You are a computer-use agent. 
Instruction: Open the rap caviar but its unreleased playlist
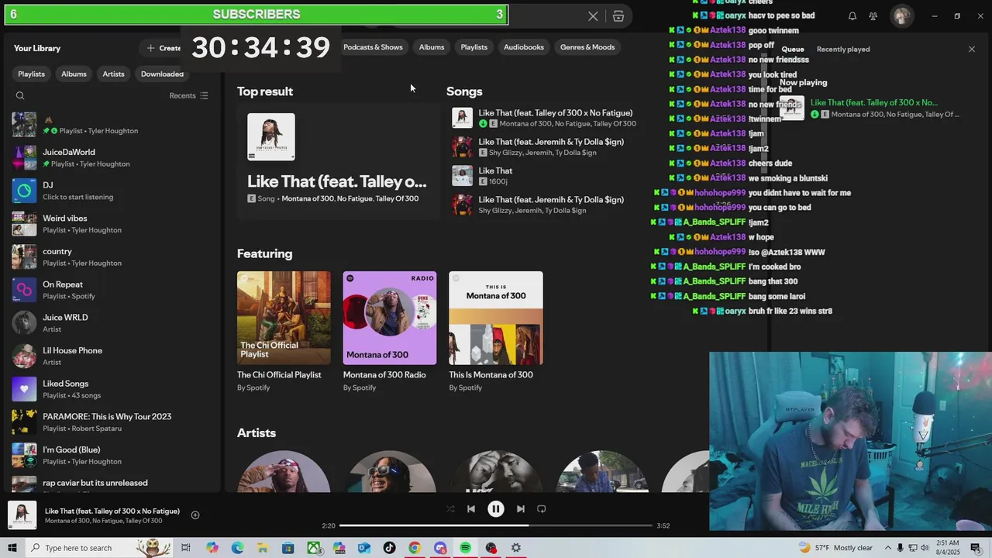click(x=111, y=485)
